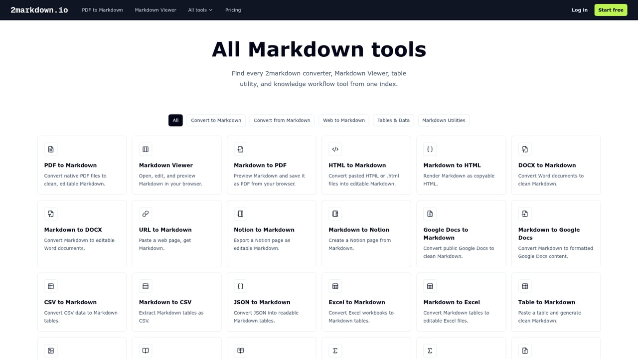
Task: Select the Markdown to DOCX card title
Action: pos(73,230)
